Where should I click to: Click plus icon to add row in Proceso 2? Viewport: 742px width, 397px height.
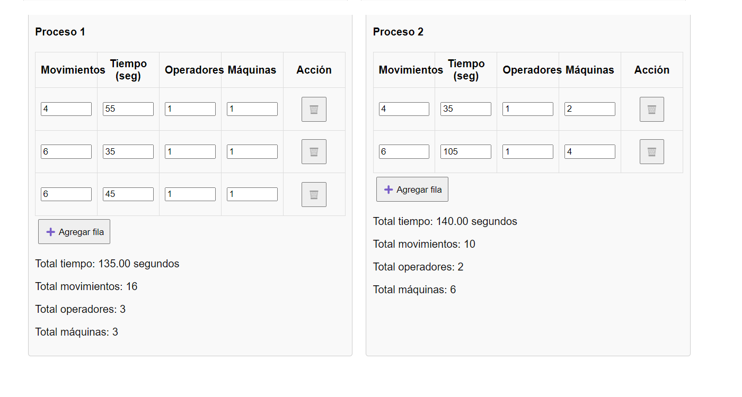(388, 190)
